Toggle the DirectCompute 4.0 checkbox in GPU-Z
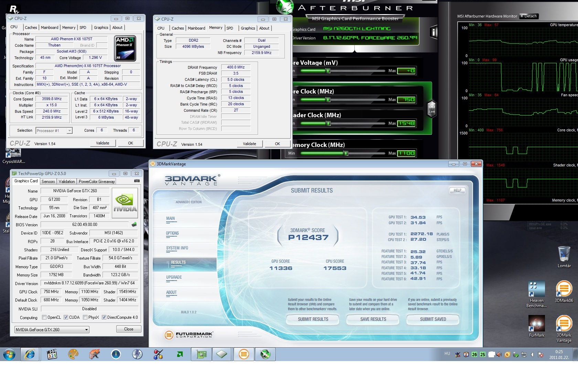Viewport: 578px width, 370px height. [x=104, y=317]
